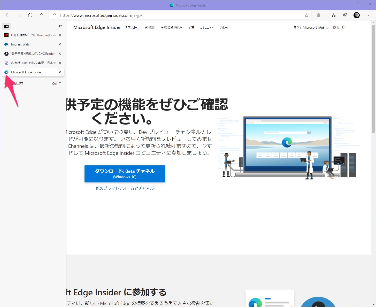The height and width of the screenshot is (307, 376).
Task: Open the 新機能 navigation item
Action: tap(150, 27)
